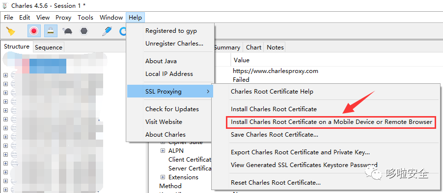Click the Value column header
Viewport: 443px width, 193px height.
(x=242, y=60)
